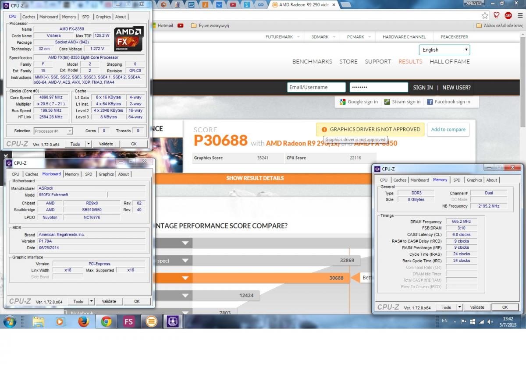Image resolution: width=526 pixels, height=374 pixels.
Task: Expand the 32869 score comparison row
Action: click(x=185, y=261)
